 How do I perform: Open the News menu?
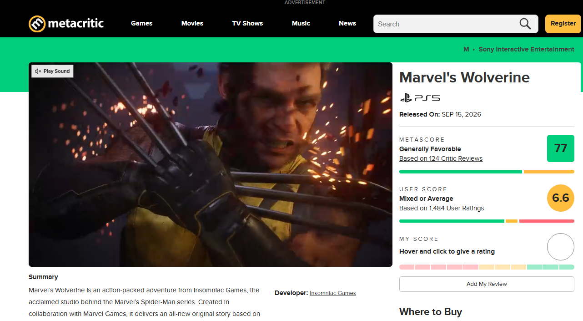(347, 23)
